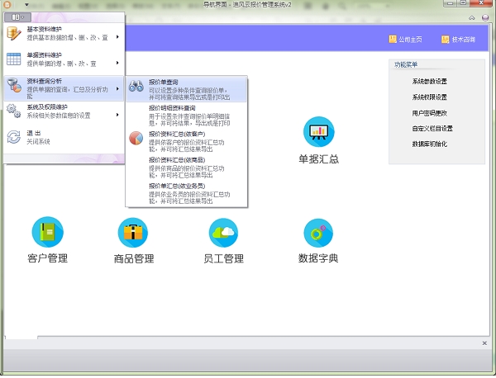496x378 pixels.
Task: Open the 公司主页 company homepage link
Action: click(x=405, y=40)
